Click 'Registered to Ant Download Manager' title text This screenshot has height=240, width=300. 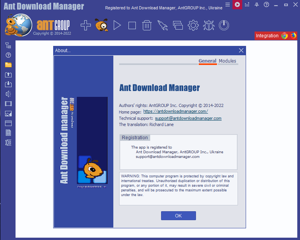coord(164,8)
